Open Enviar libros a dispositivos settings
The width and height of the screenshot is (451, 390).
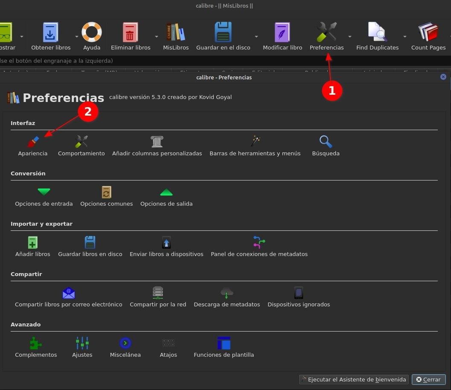(x=166, y=247)
